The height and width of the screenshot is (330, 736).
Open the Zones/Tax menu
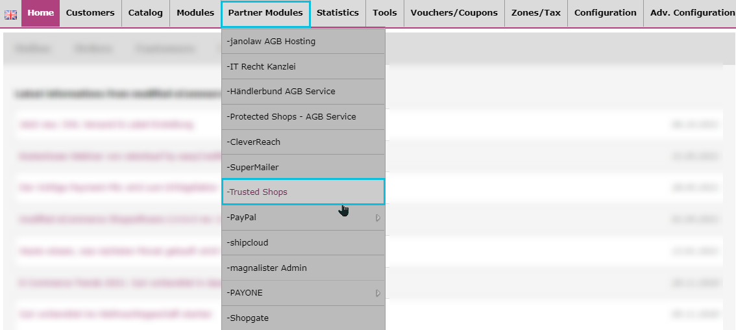pos(535,13)
